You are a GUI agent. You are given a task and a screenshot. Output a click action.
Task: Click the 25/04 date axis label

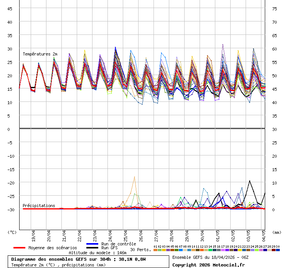tap(126, 234)
